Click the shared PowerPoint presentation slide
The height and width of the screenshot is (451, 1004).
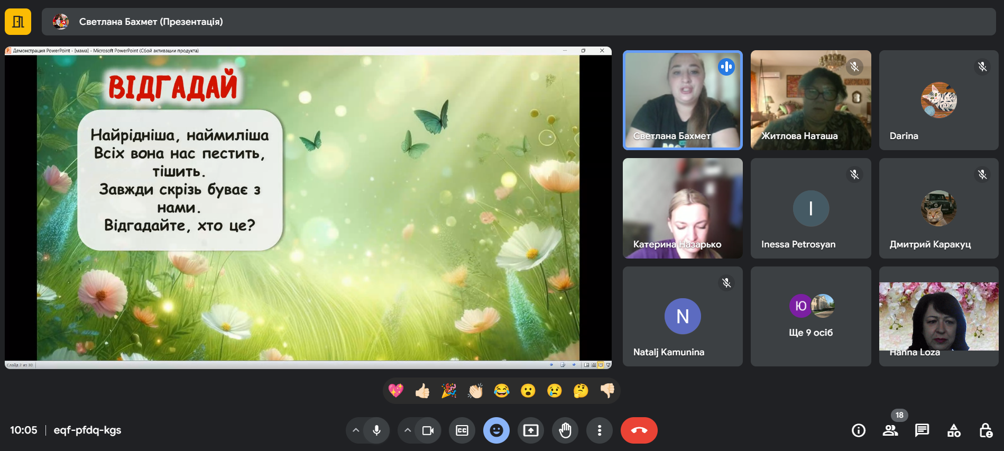tap(308, 208)
